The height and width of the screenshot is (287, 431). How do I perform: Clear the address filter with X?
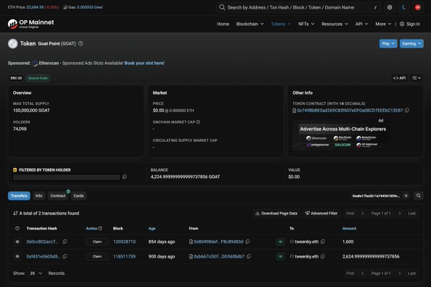[406, 196]
